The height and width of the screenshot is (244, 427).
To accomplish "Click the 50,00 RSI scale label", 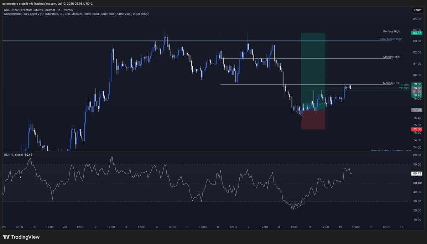I will pos(417,183).
